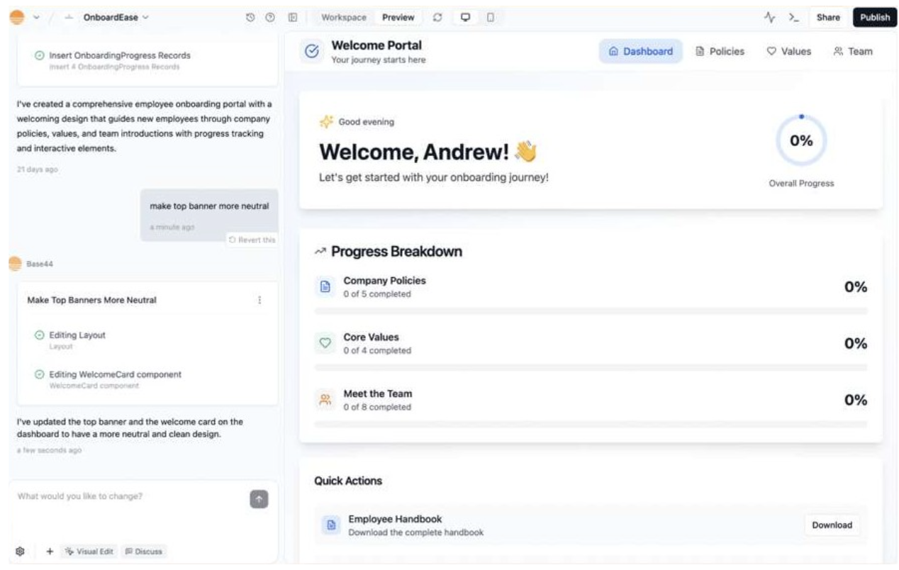Viewport: 899px width, 570px height.
Task: Expand the OnboardEase project dropdown
Action: pos(116,18)
